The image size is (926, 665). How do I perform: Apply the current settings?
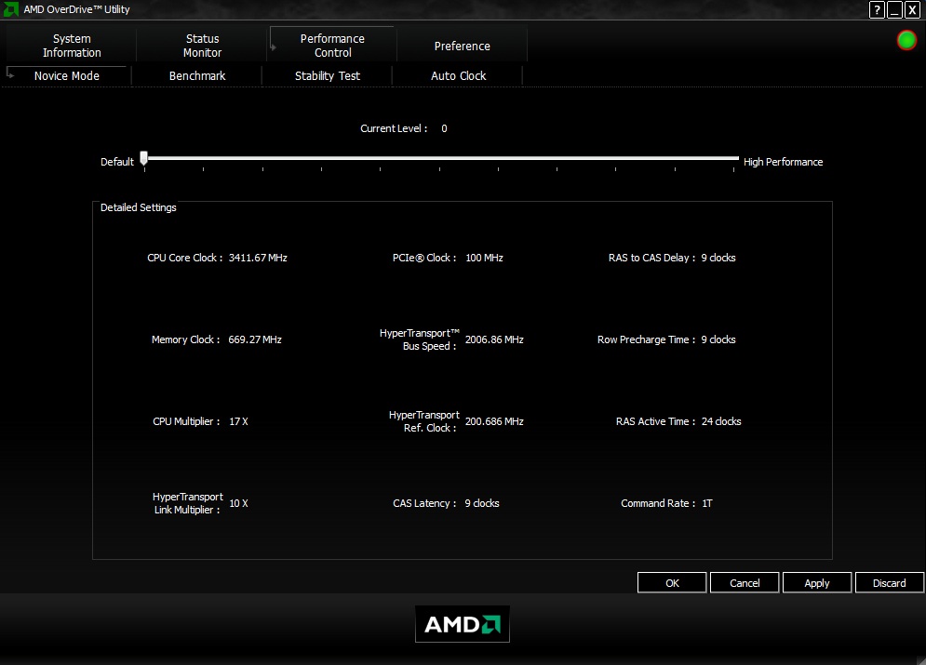pos(817,583)
